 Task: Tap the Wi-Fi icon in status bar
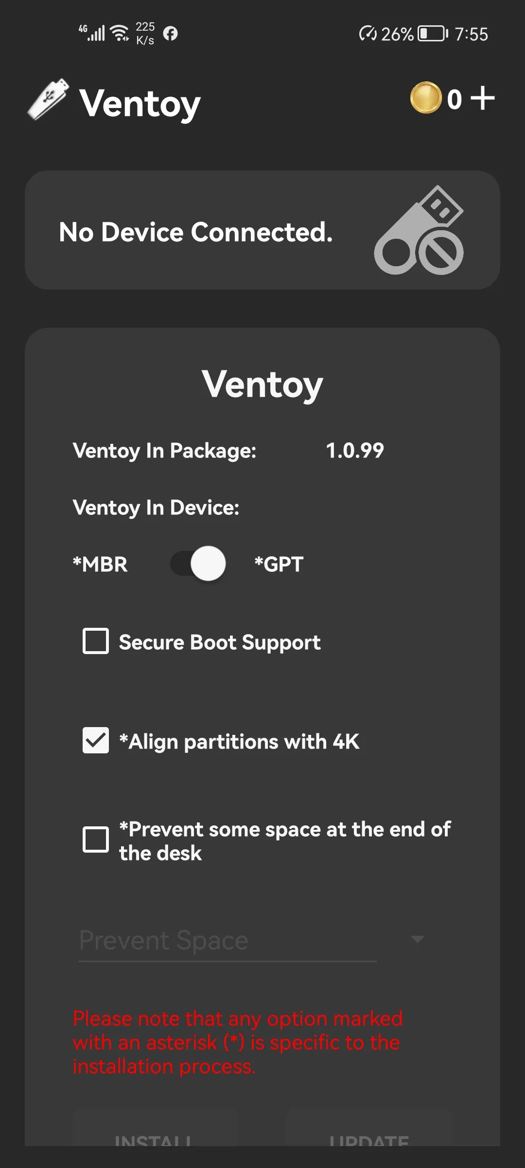point(120,32)
